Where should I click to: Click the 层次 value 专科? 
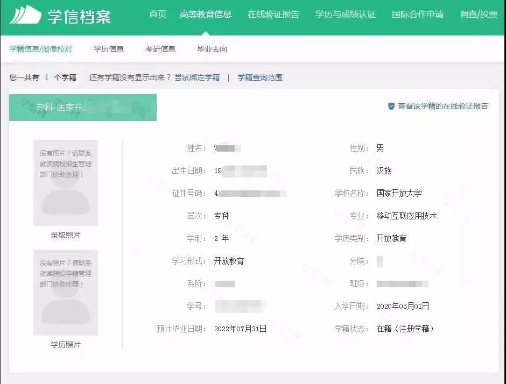[x=221, y=216]
